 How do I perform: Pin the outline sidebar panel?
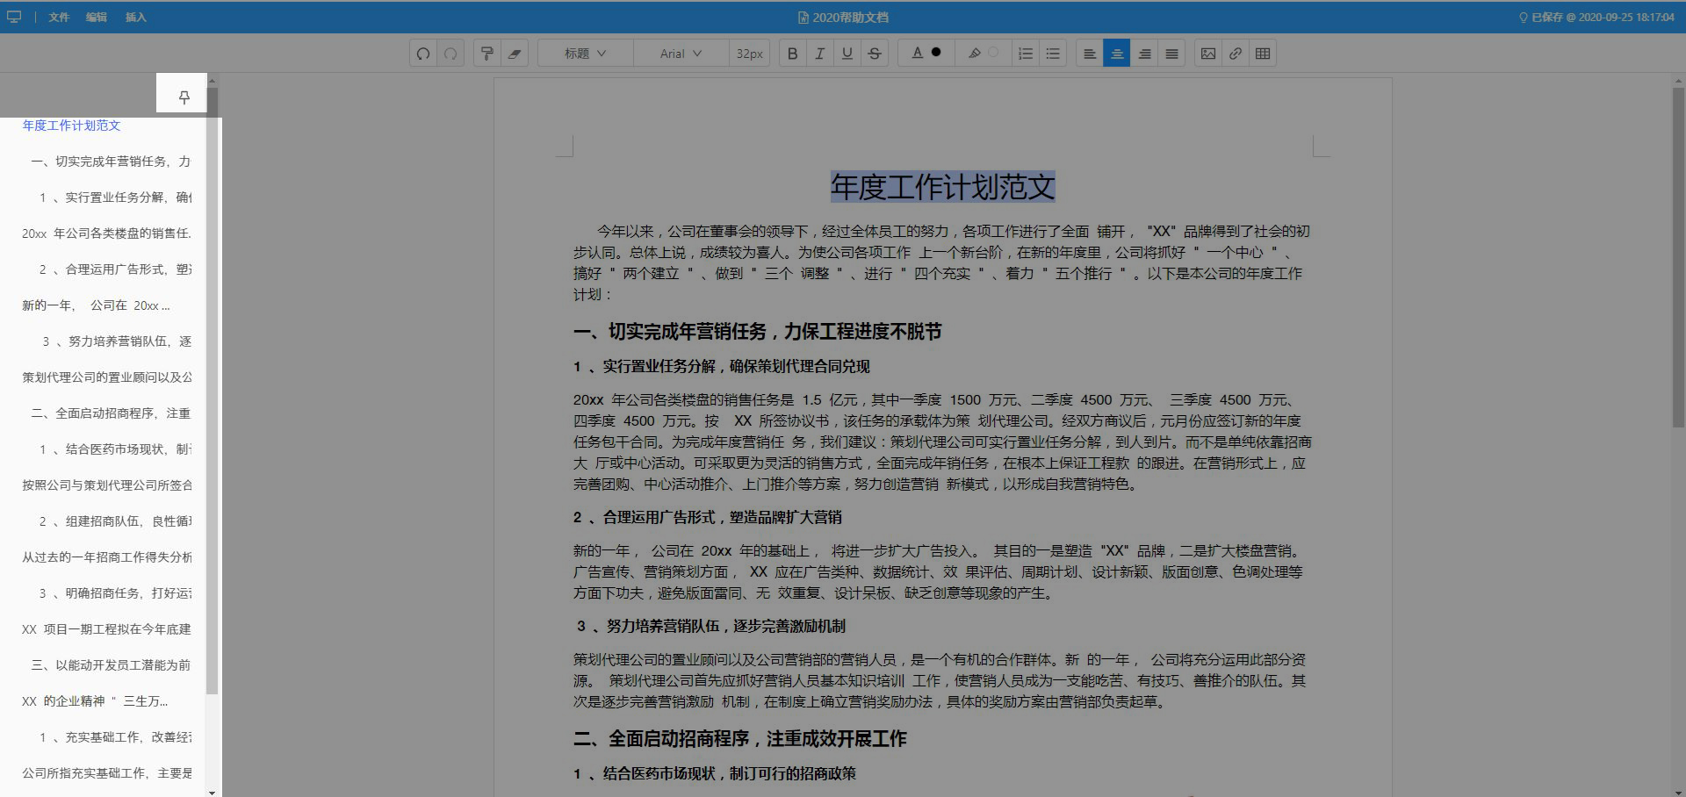pos(184,97)
